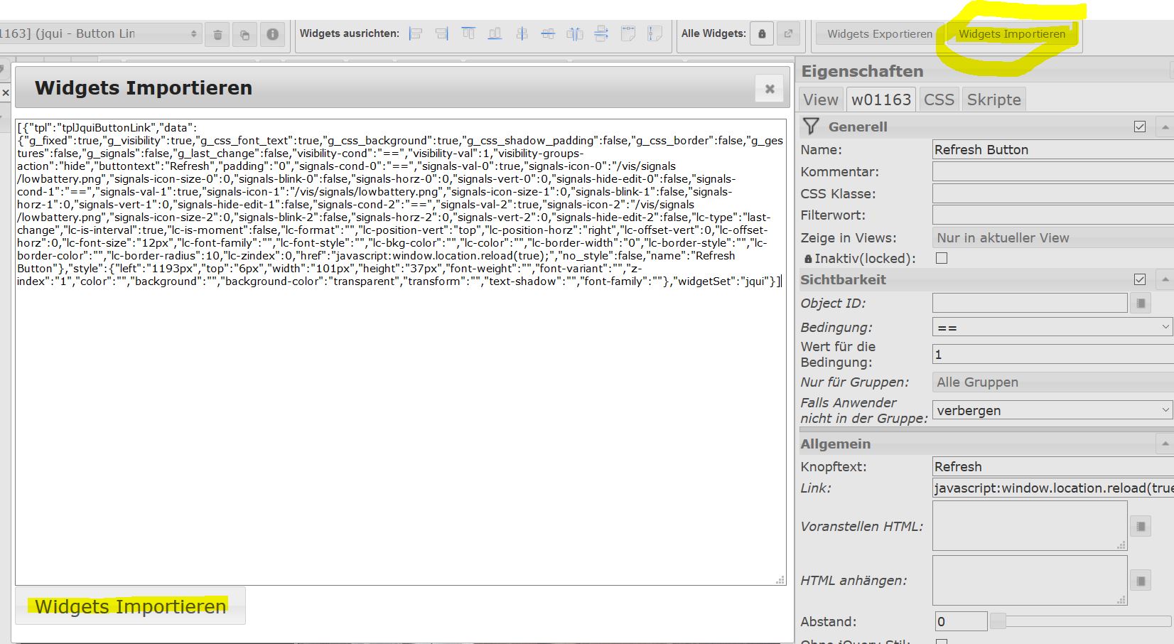Image resolution: width=1174 pixels, height=644 pixels.
Task: Open editor icon beside HTML anhängen
Action: pyautogui.click(x=1141, y=581)
